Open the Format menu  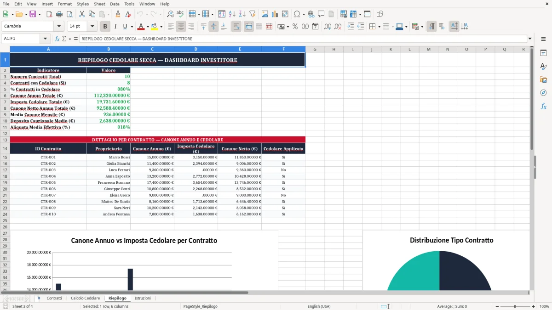click(64, 4)
